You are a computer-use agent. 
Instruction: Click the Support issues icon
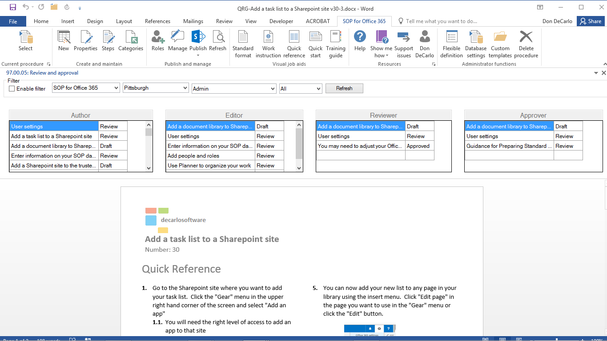(x=403, y=43)
